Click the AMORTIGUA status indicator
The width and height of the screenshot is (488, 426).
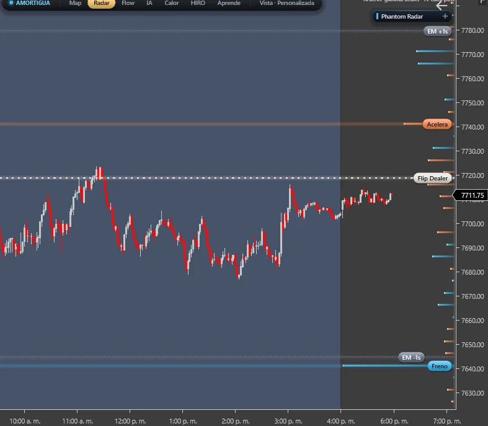coord(29,3)
